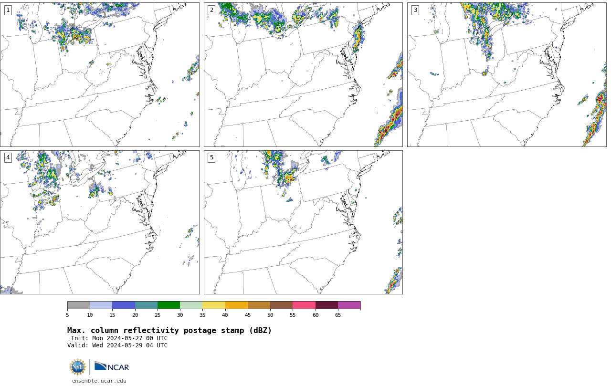
Task: Select the purple 65+ dBZ swatch
Action: click(x=349, y=305)
